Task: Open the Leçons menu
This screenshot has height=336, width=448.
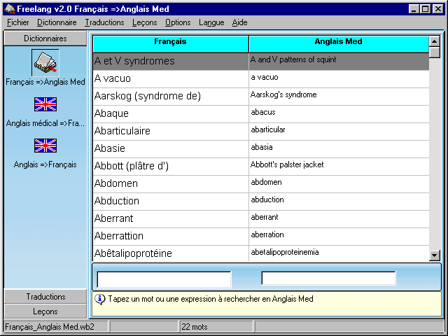Action: pos(145,22)
